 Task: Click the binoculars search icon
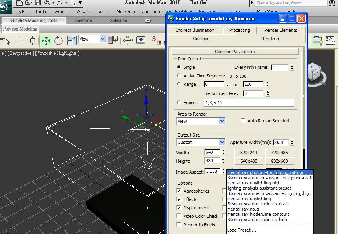(x=332, y=3)
